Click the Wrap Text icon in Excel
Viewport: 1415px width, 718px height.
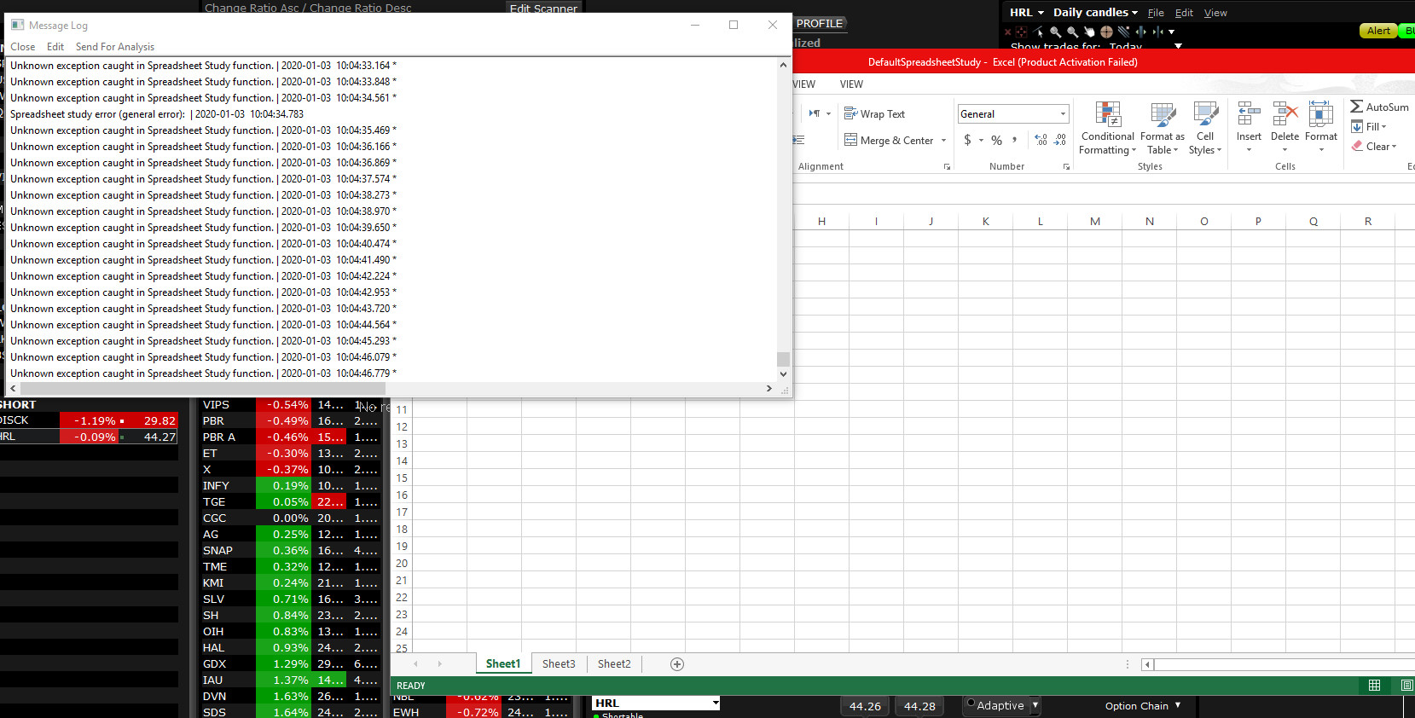(850, 113)
